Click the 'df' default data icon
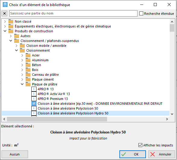The width and height of the screenshot is (177, 160). click(x=34, y=104)
